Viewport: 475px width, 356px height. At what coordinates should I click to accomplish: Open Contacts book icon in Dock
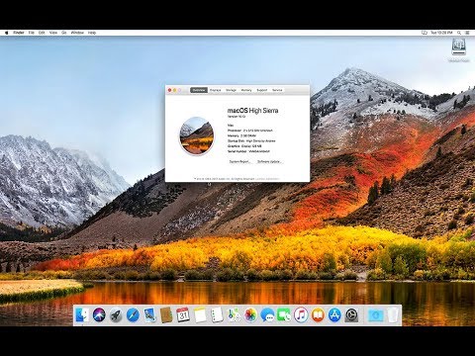coord(166,315)
